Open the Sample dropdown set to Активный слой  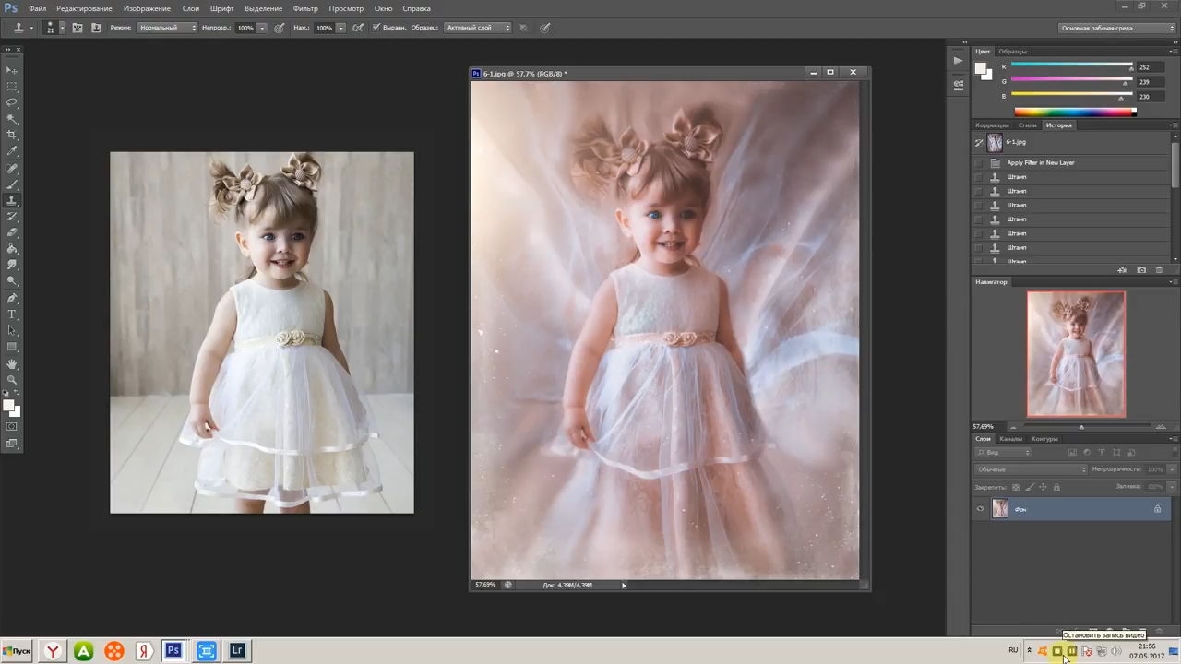[477, 28]
